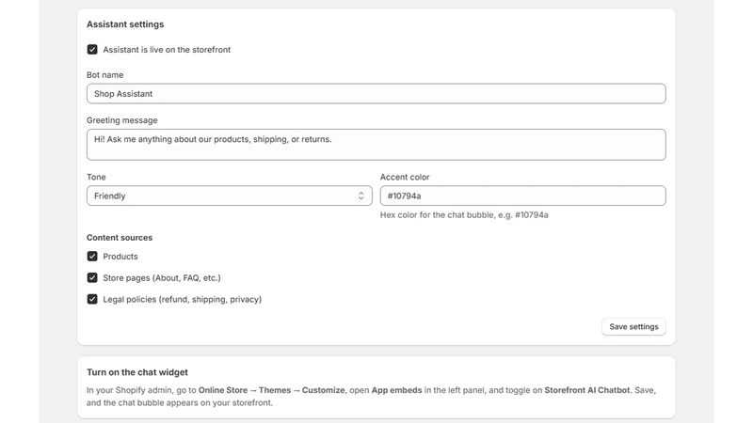
Task: Click the Storefront AI Chatbot bold text
Action: point(586,390)
